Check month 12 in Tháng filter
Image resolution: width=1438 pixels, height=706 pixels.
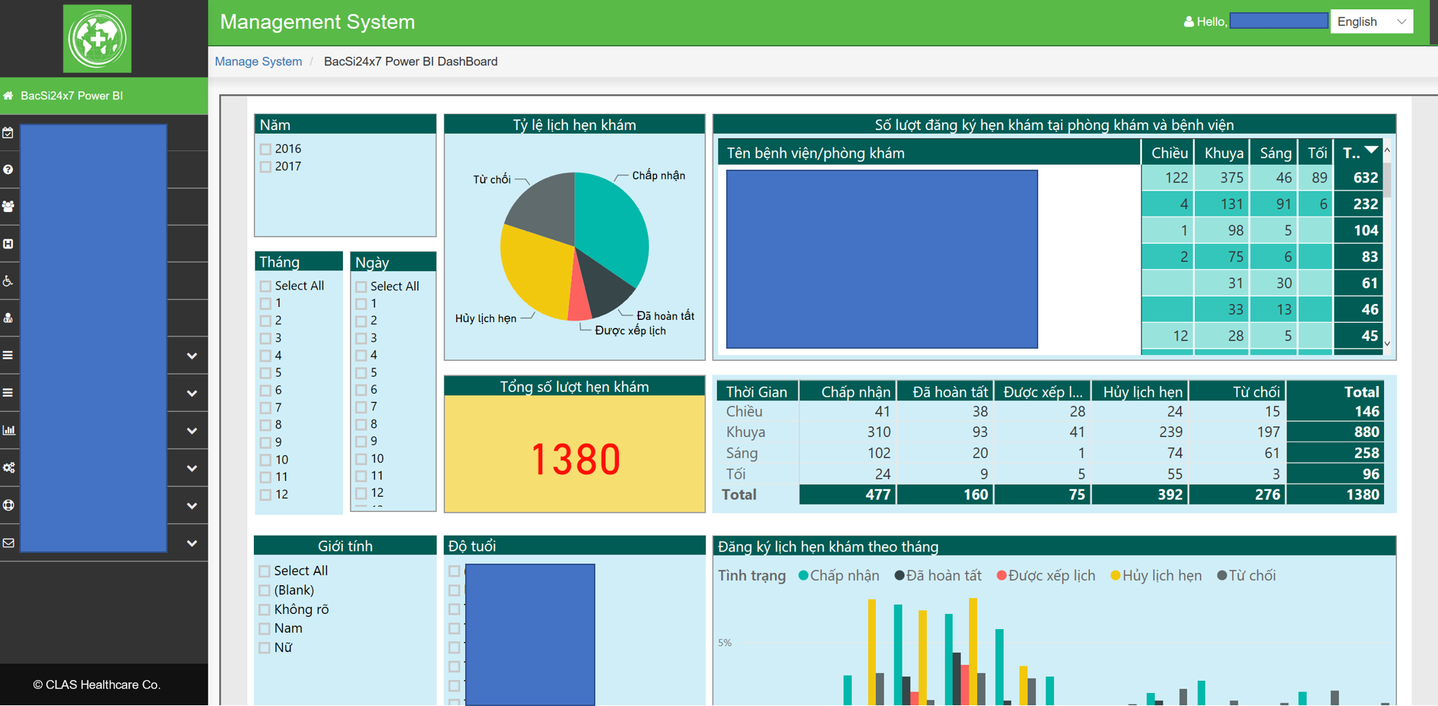pos(265,495)
